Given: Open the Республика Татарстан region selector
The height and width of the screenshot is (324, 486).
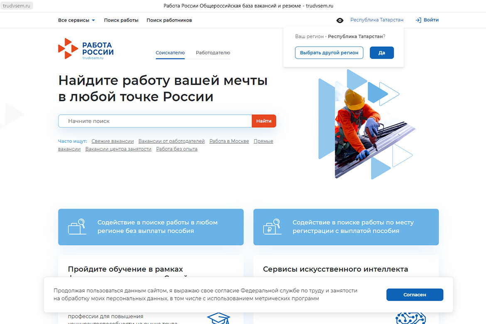Looking at the screenshot, I should point(376,20).
